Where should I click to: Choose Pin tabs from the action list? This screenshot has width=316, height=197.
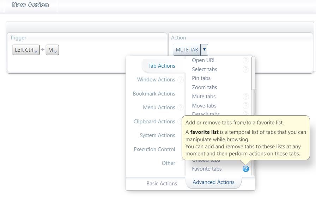click(x=201, y=78)
